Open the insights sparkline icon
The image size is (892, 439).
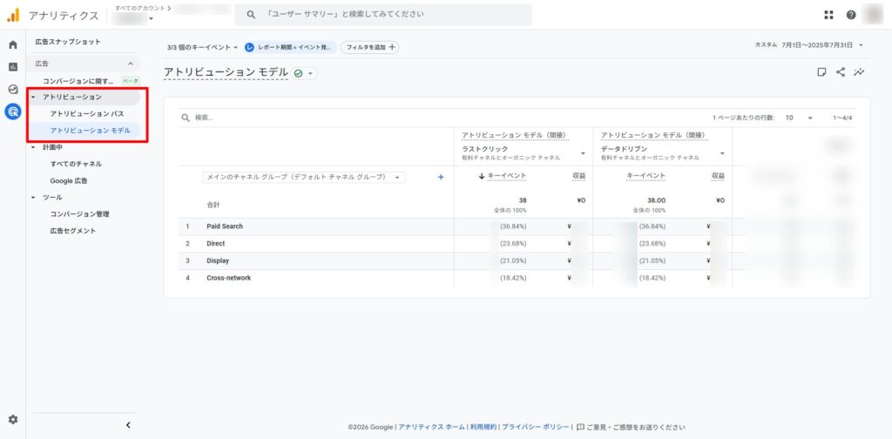(x=860, y=72)
